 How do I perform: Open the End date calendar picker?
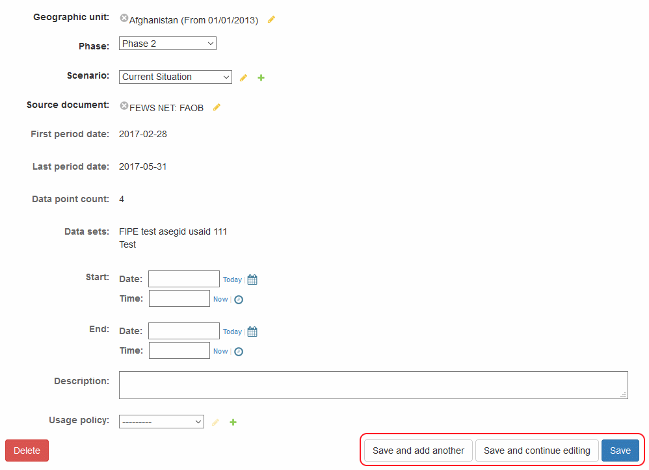click(x=252, y=332)
